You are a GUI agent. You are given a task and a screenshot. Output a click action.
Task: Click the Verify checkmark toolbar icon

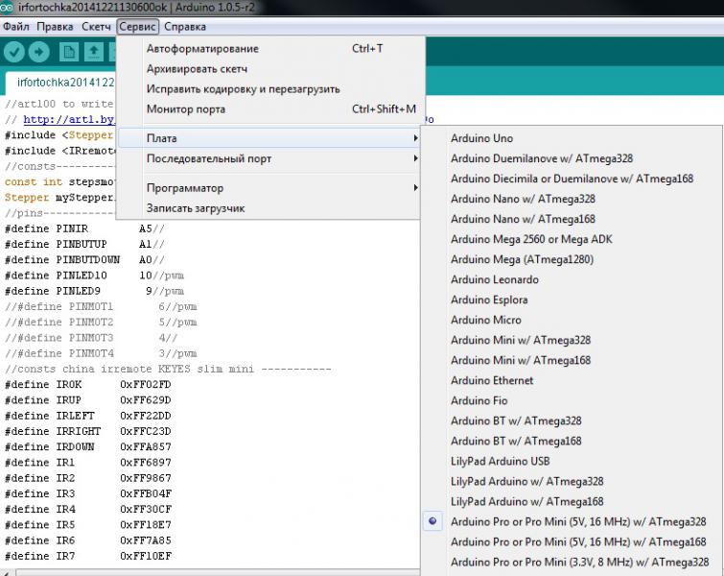(x=13, y=52)
